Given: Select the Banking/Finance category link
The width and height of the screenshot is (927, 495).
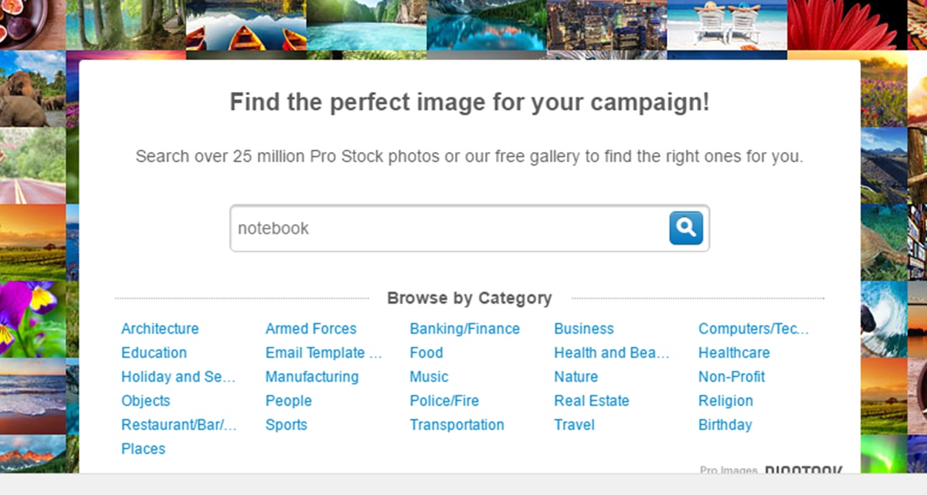Looking at the screenshot, I should [464, 329].
